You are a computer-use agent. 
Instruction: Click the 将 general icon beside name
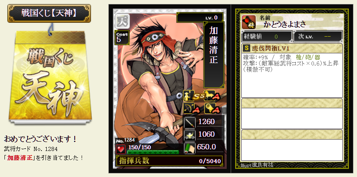click(x=249, y=22)
